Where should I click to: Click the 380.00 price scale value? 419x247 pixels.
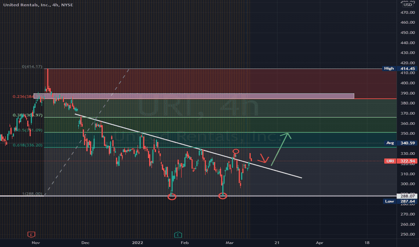pyautogui.click(x=408, y=103)
